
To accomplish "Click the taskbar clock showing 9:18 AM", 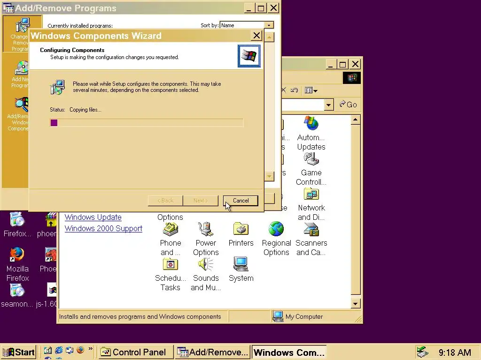I will pyautogui.click(x=455, y=352).
